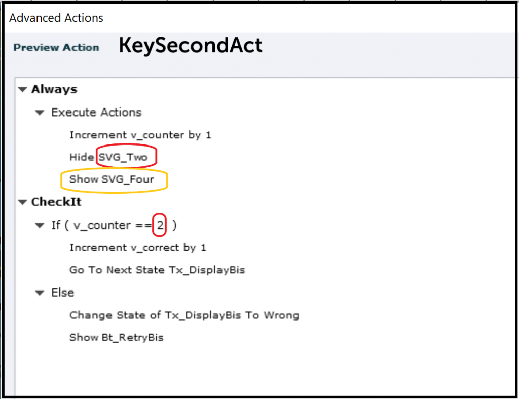Click the Always triangle disclosure icon
This screenshot has height=399, width=519.
click(22, 89)
